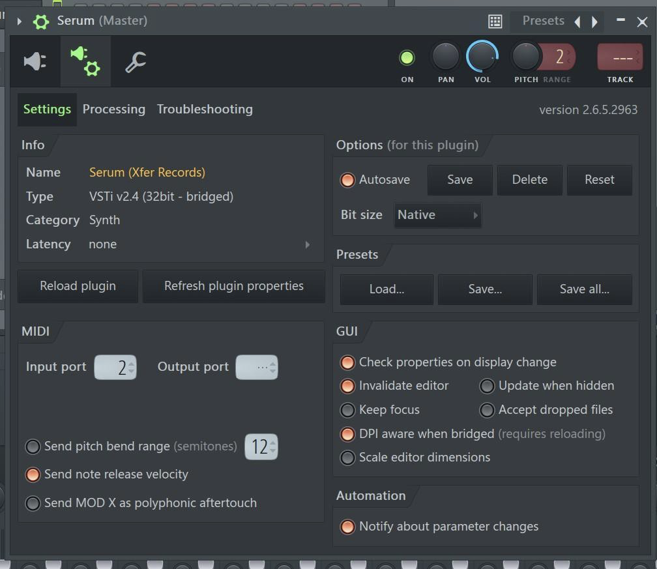Click the Presets Load... button

click(x=387, y=289)
